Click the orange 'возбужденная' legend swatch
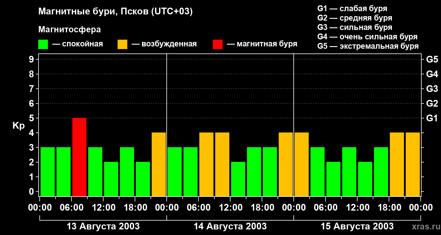Image resolution: width=441 pixels, height=235 pixels. [122, 44]
